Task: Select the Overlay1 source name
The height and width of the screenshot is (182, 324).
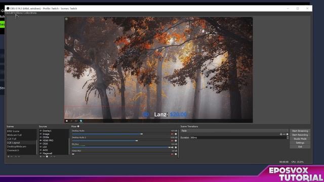Action: coord(47,131)
